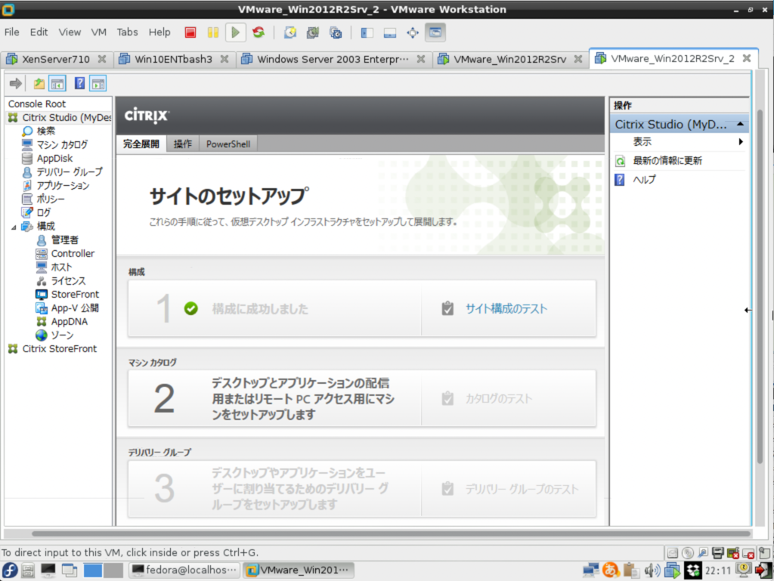The width and height of the screenshot is (774, 581).
Task: Click the MMC up one level folder icon
Action: pos(39,83)
